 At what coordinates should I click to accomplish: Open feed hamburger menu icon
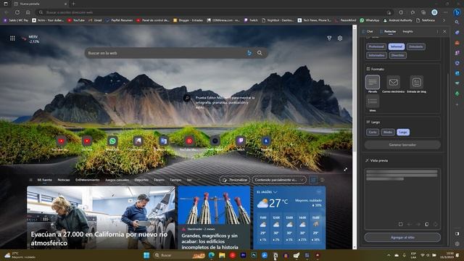click(x=30, y=180)
